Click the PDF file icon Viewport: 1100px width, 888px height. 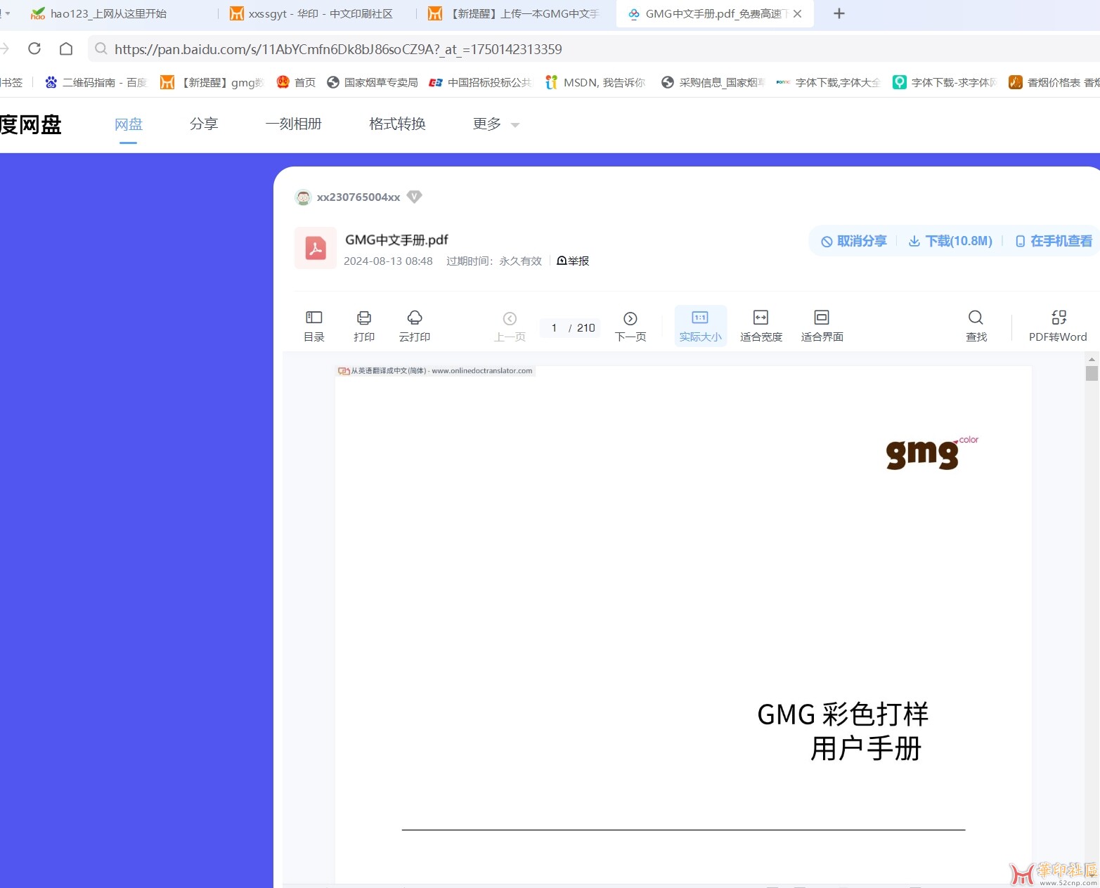[316, 248]
